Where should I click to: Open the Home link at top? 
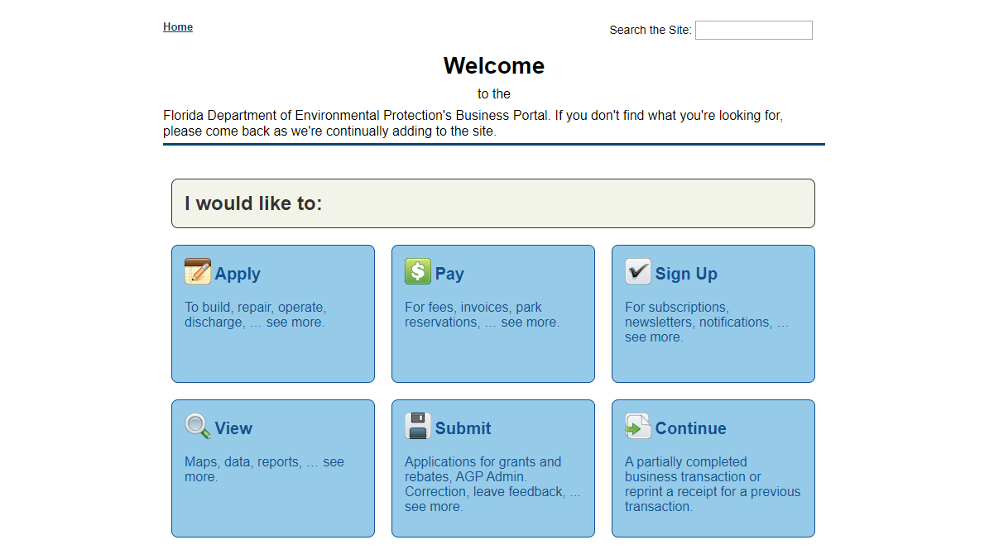point(178,27)
